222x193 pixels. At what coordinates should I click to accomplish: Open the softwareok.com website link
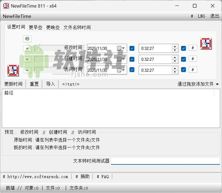(35, 177)
